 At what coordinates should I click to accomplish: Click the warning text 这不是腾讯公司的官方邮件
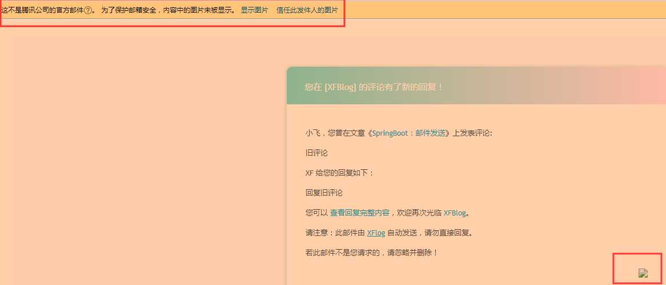(x=42, y=10)
